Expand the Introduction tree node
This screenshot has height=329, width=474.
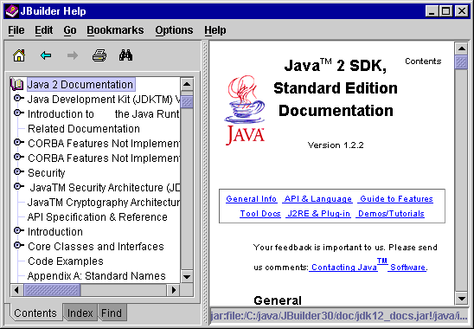click(18, 230)
